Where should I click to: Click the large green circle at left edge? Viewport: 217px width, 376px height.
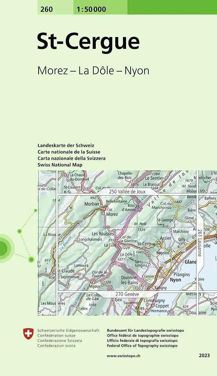(2, 248)
